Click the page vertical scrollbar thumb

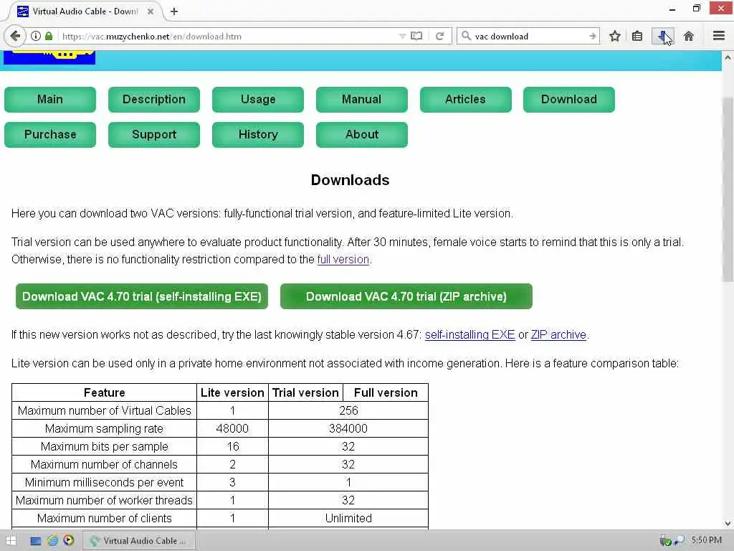728,189
